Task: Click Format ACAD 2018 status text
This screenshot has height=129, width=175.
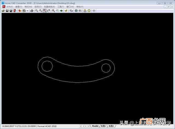Action: (x=47, y=126)
